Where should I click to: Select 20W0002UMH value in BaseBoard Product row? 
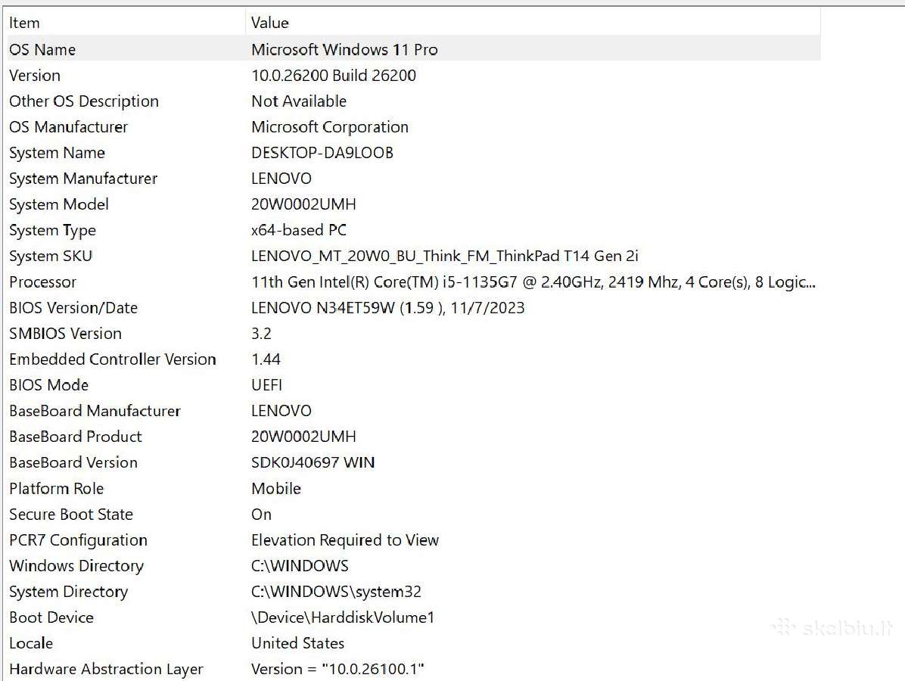pos(303,437)
